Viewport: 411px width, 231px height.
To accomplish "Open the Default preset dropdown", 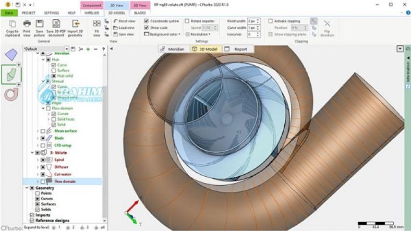I will (67, 49).
